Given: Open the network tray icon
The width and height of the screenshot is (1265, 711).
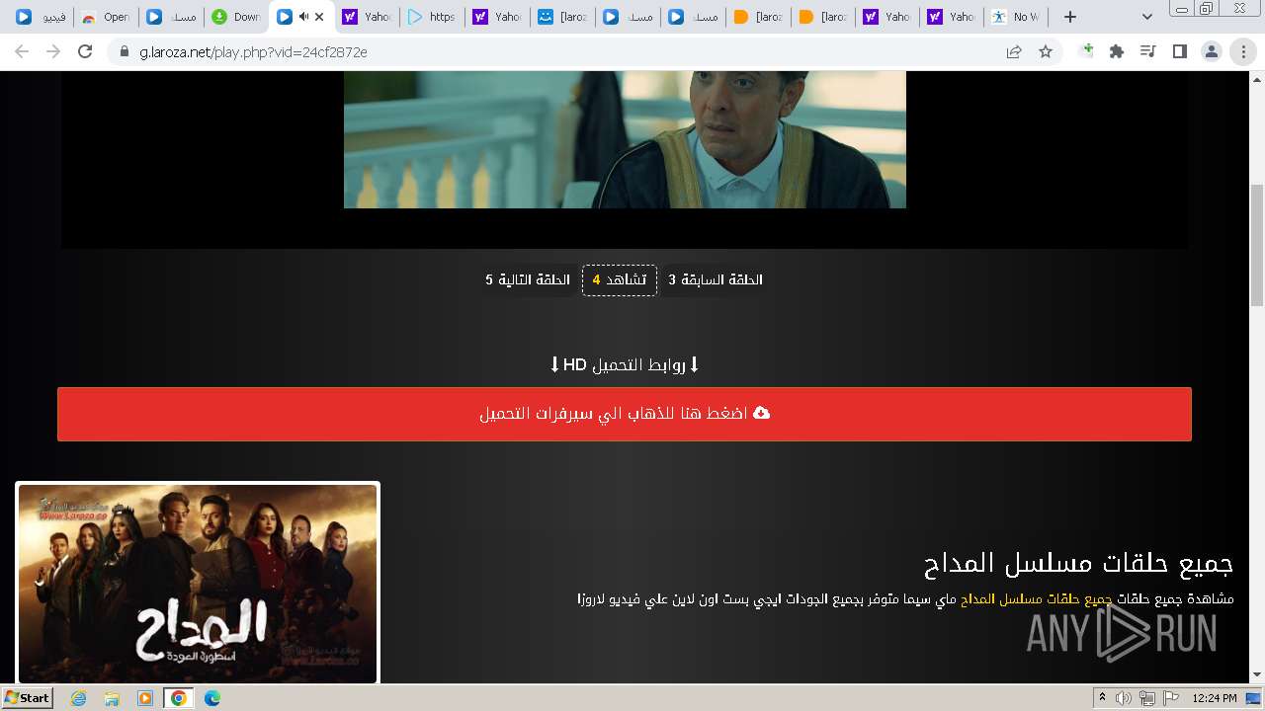Looking at the screenshot, I should coord(1147,698).
